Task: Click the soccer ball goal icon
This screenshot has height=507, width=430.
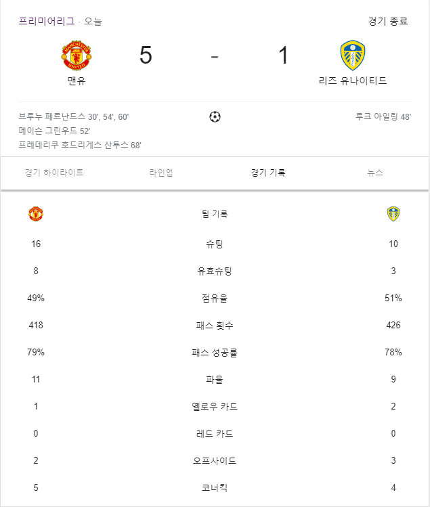Action: point(215,116)
